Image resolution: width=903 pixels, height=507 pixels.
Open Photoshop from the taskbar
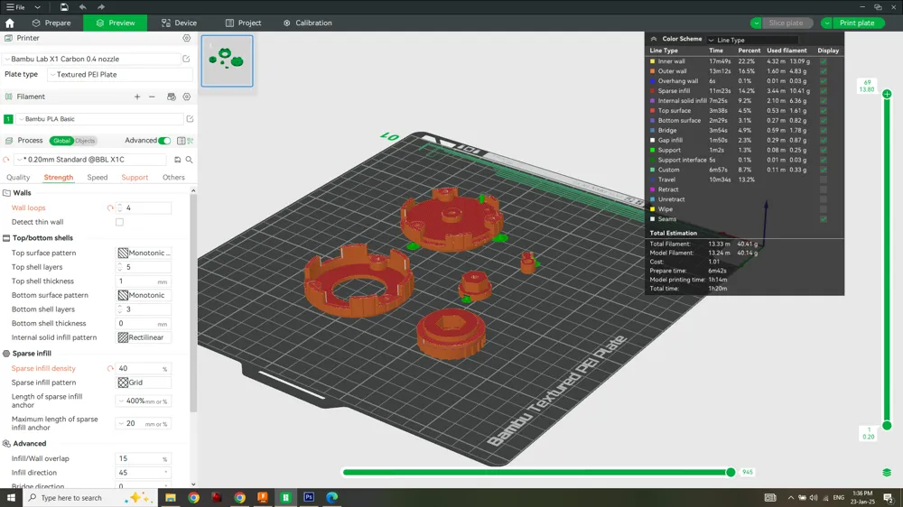point(309,497)
